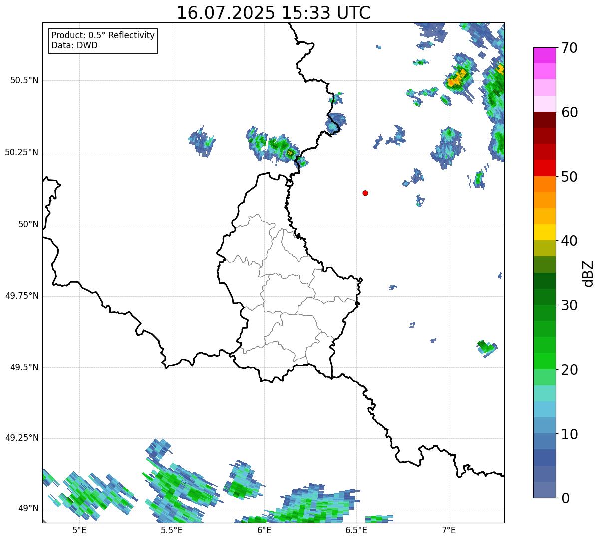Click the 49.25°N latitude label
Image resolution: width=600 pixels, height=540 pixels.
22,438
